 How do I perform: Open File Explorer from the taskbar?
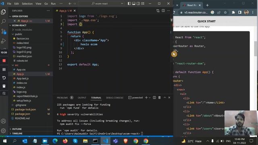pyautogui.click(x=85, y=141)
